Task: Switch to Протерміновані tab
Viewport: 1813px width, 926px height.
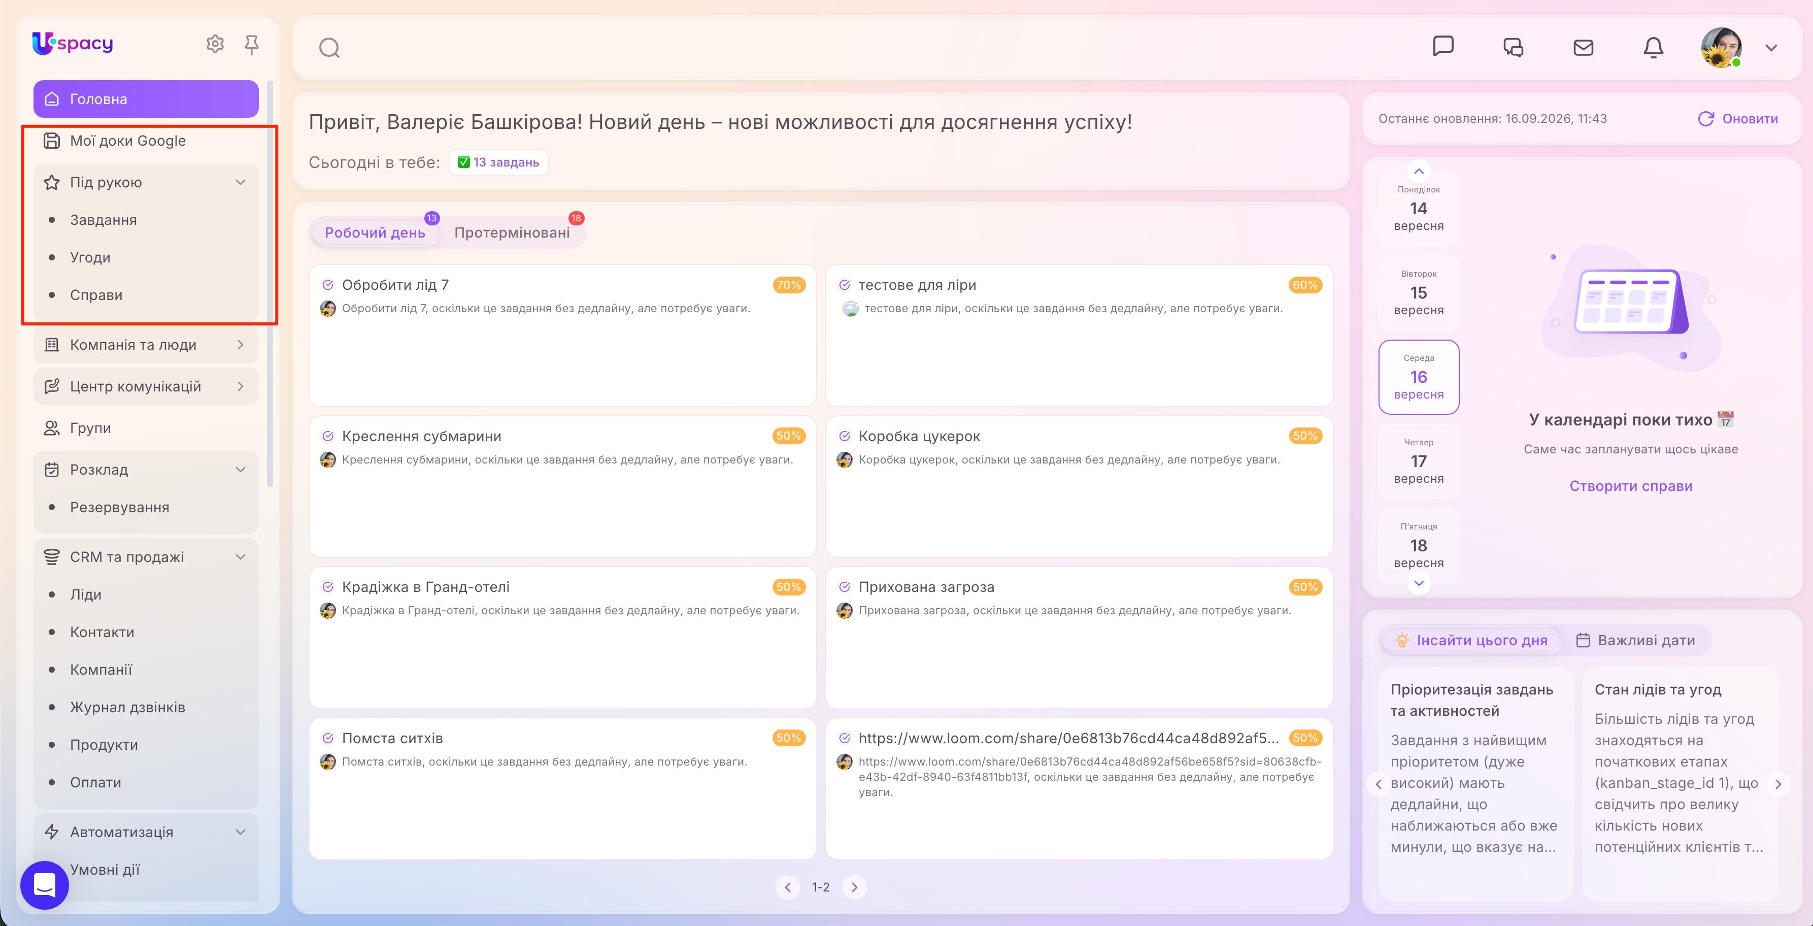Action: coord(512,233)
